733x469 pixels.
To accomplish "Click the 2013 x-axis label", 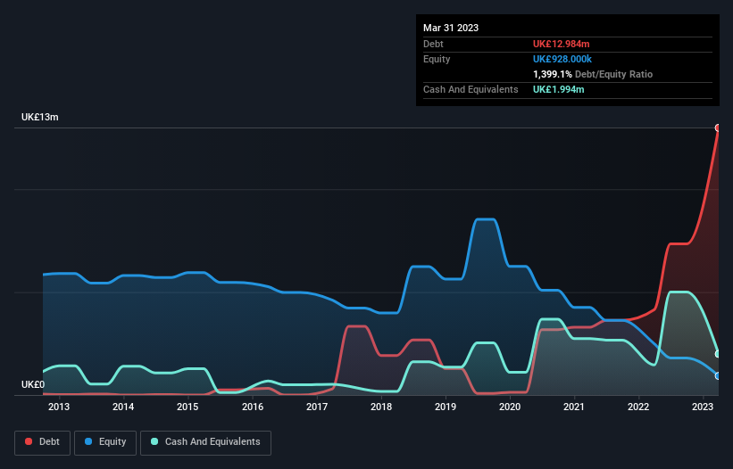I will [59, 407].
